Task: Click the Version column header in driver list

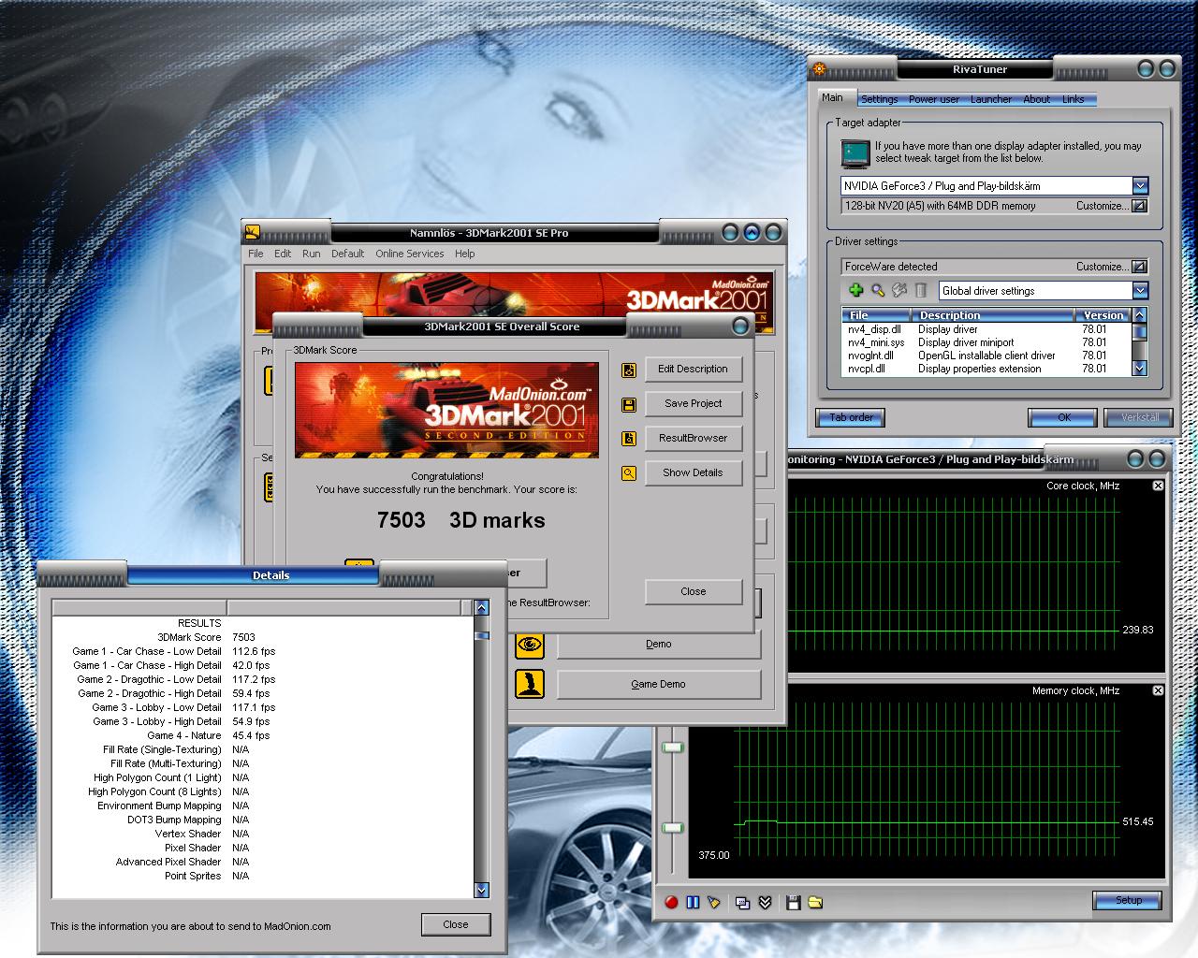Action: (1103, 315)
